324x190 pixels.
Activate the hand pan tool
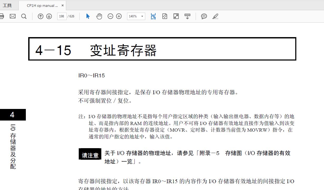(x=99, y=16)
